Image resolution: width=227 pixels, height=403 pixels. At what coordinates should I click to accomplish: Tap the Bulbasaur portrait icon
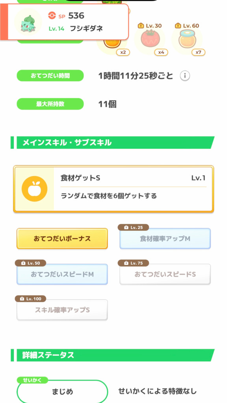click(28, 22)
